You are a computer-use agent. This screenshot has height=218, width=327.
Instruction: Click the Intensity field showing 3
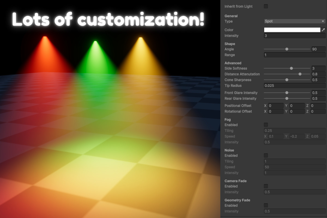(294, 35)
